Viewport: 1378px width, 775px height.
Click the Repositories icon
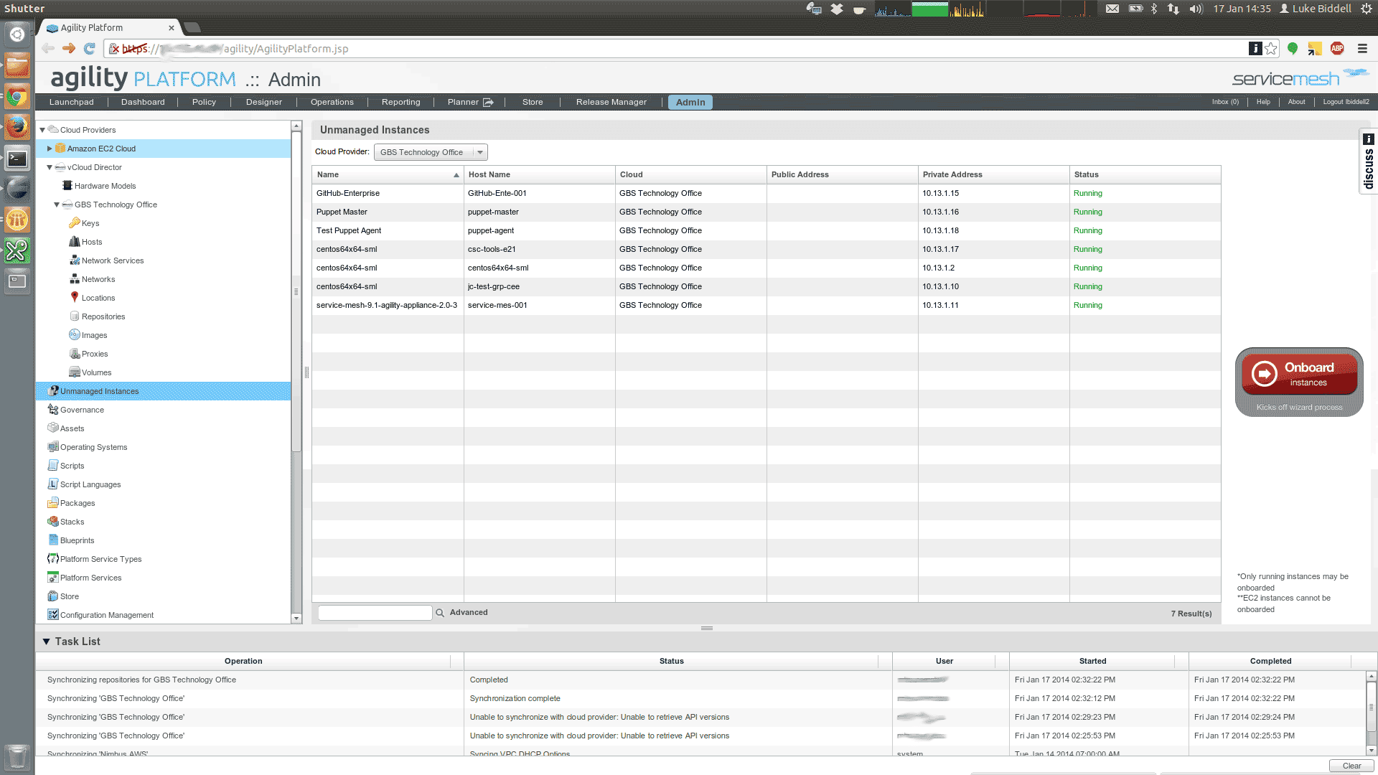pyautogui.click(x=74, y=316)
